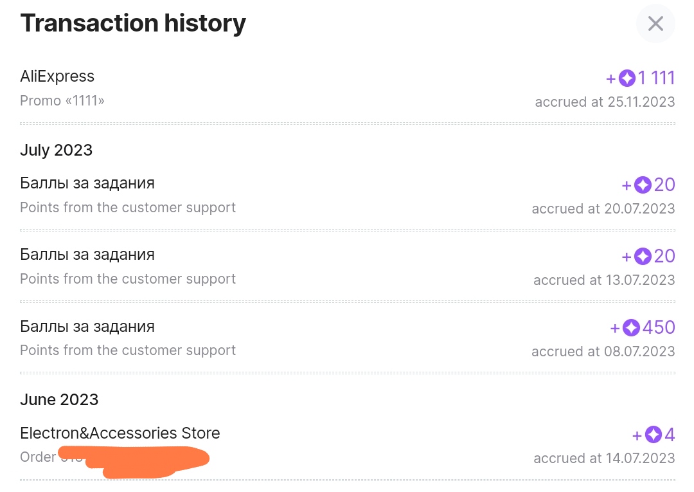Click the accrued at 08.07.2023 date
694x492 pixels.
(603, 352)
